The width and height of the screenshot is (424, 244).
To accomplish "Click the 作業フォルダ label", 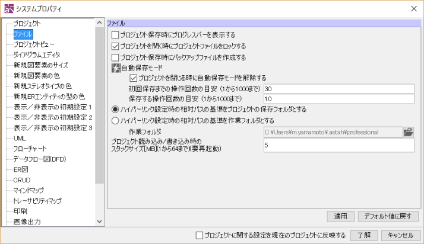I will click(145, 132).
